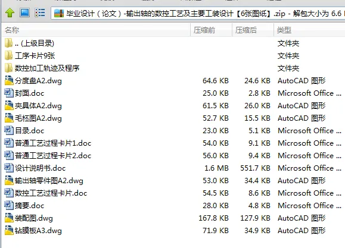Select file name 分度盘A2.dwg
The height and width of the screenshot is (248, 345).
(x=38, y=81)
